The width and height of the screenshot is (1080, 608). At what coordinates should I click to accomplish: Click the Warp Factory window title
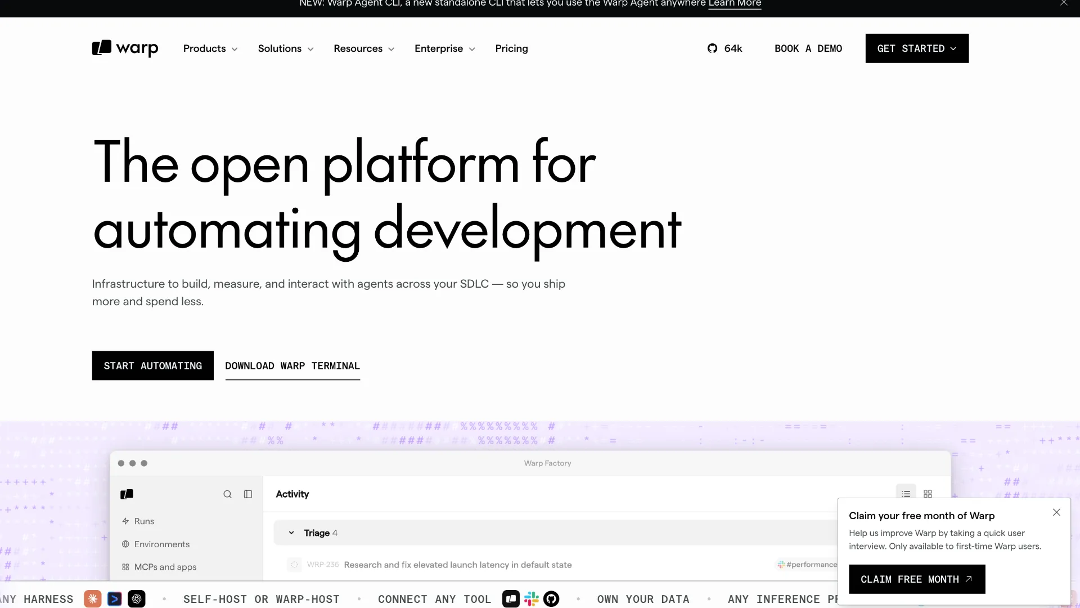[547, 463]
